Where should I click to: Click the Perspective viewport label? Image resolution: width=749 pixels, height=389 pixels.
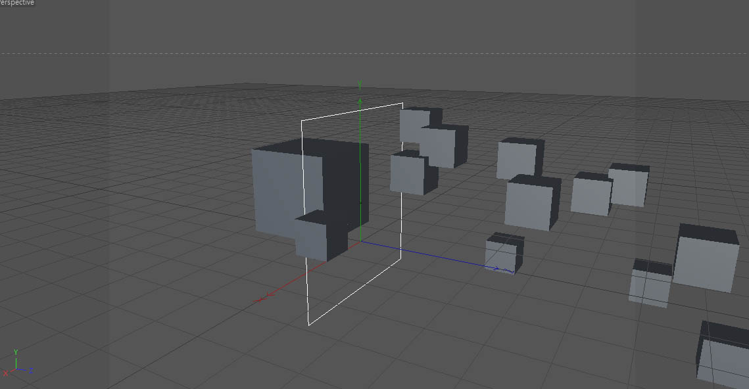point(16,3)
